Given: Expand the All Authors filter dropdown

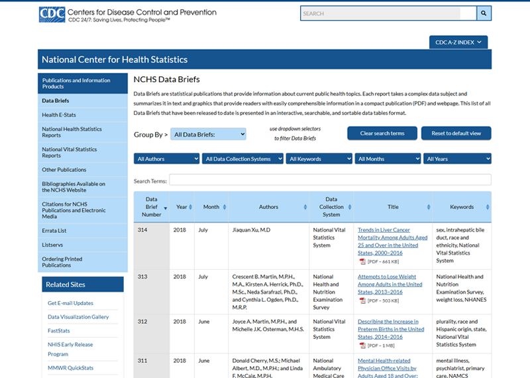Looking at the screenshot, I should click(x=167, y=159).
